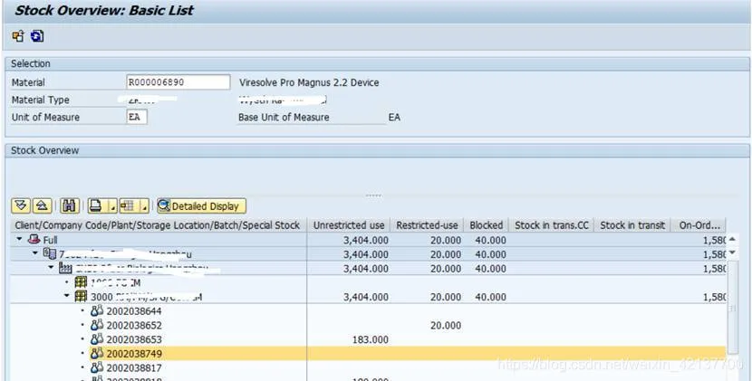Click the Print icon in stock toolbar
752x381 pixels.
(x=97, y=206)
